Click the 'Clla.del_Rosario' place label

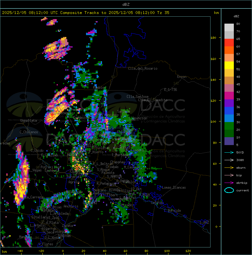[143, 68]
